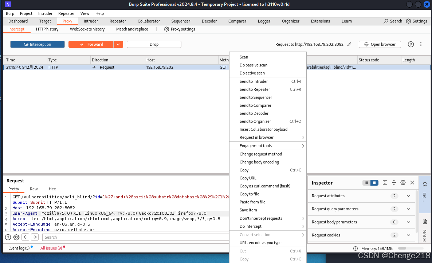Viewport: 432px width, 263px height.
Task: Choose Send to Organizer
Action: click(267, 121)
